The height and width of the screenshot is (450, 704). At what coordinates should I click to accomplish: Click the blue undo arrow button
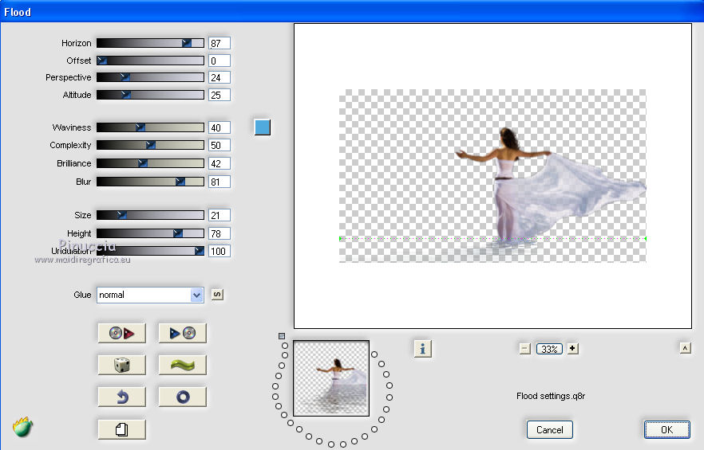(x=121, y=397)
